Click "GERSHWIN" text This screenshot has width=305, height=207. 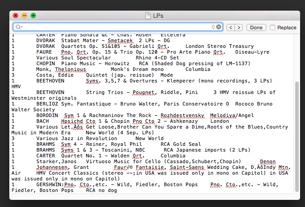click(x=49, y=184)
